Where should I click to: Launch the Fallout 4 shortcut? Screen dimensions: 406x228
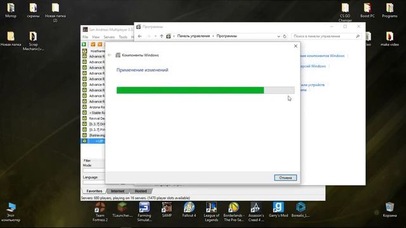click(x=189, y=210)
